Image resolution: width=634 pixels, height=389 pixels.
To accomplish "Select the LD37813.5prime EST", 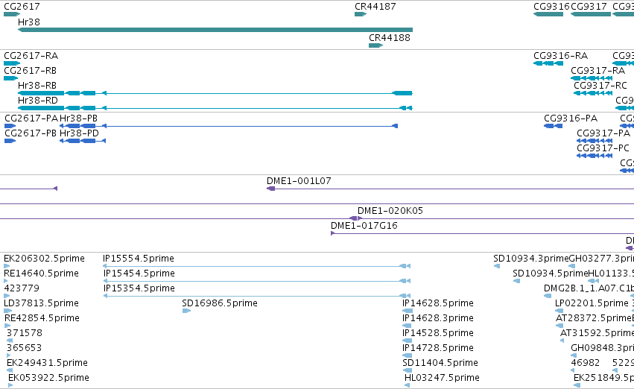I will [x=7, y=311].
